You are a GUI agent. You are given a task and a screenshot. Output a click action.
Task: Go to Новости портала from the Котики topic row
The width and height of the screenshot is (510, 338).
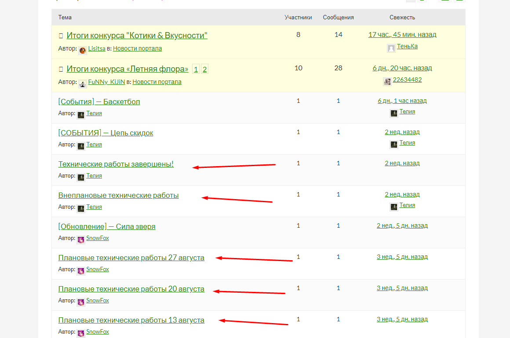[137, 48]
